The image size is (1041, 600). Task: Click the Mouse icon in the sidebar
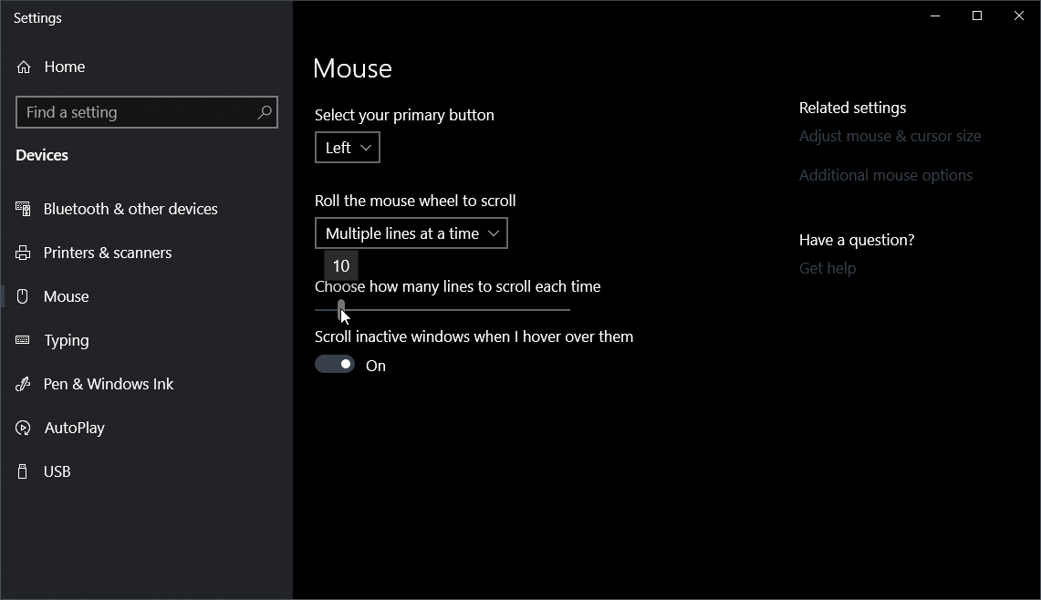tap(23, 296)
